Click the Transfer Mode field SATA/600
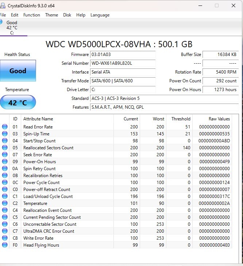The height and width of the screenshot is (266, 243). click(123, 81)
